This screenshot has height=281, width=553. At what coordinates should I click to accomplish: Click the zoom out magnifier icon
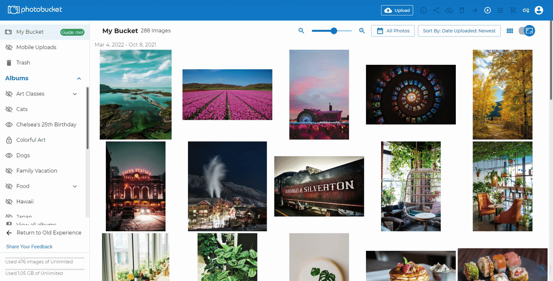[x=302, y=31]
